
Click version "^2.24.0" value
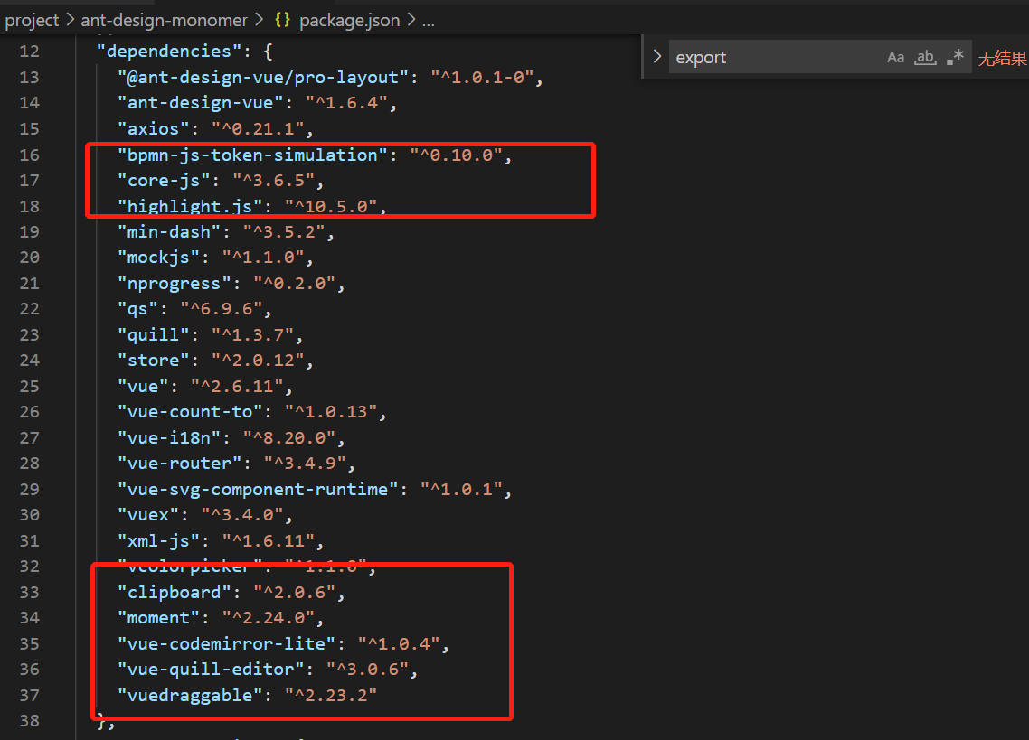pyautogui.click(x=269, y=618)
